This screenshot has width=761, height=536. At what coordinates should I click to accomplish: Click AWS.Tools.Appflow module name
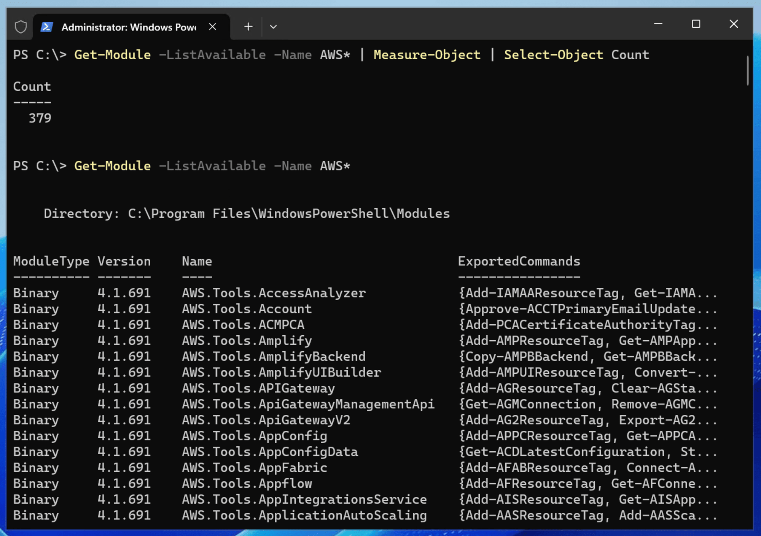point(247,484)
